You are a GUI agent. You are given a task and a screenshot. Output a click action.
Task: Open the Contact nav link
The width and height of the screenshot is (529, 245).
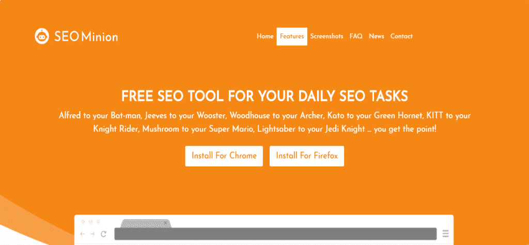(x=401, y=37)
